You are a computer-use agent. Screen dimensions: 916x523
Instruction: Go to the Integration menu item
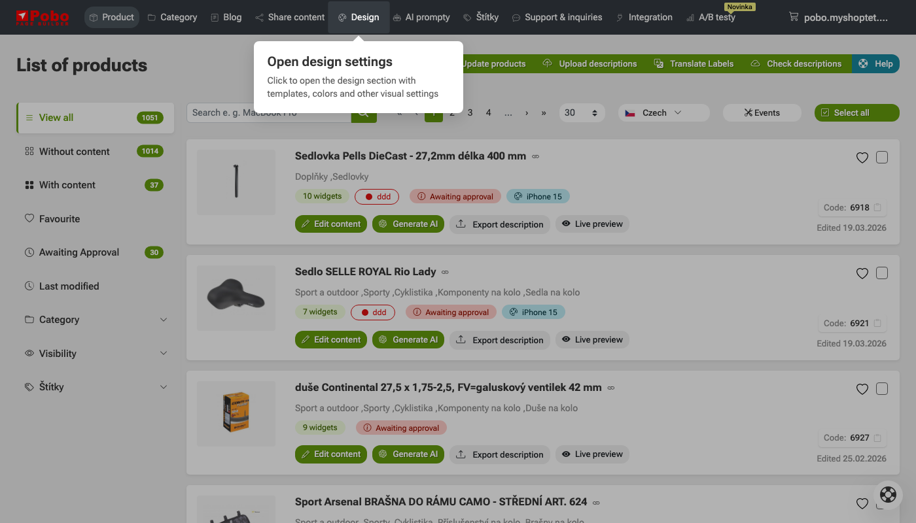point(644,18)
